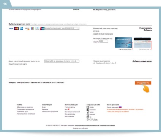Click the Добавить card link
The image size is (161, 137).
pos(148,30)
